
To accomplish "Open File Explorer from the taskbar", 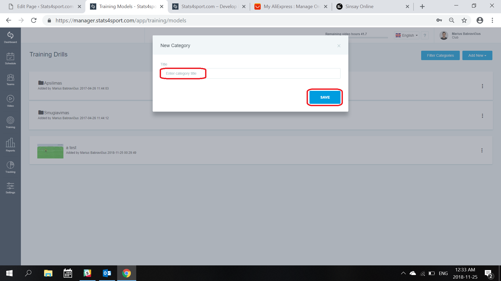I will (x=48, y=273).
